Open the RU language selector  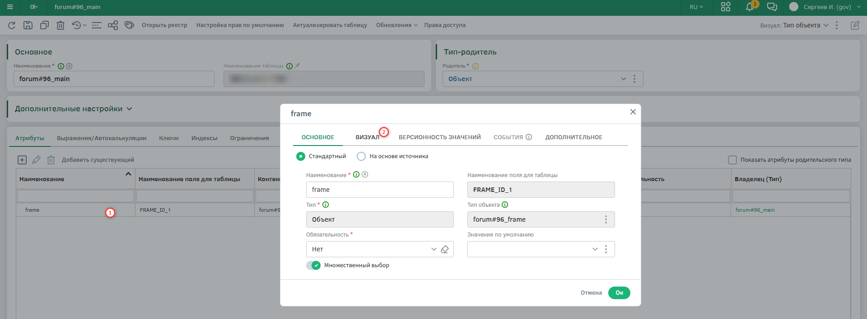696,7
